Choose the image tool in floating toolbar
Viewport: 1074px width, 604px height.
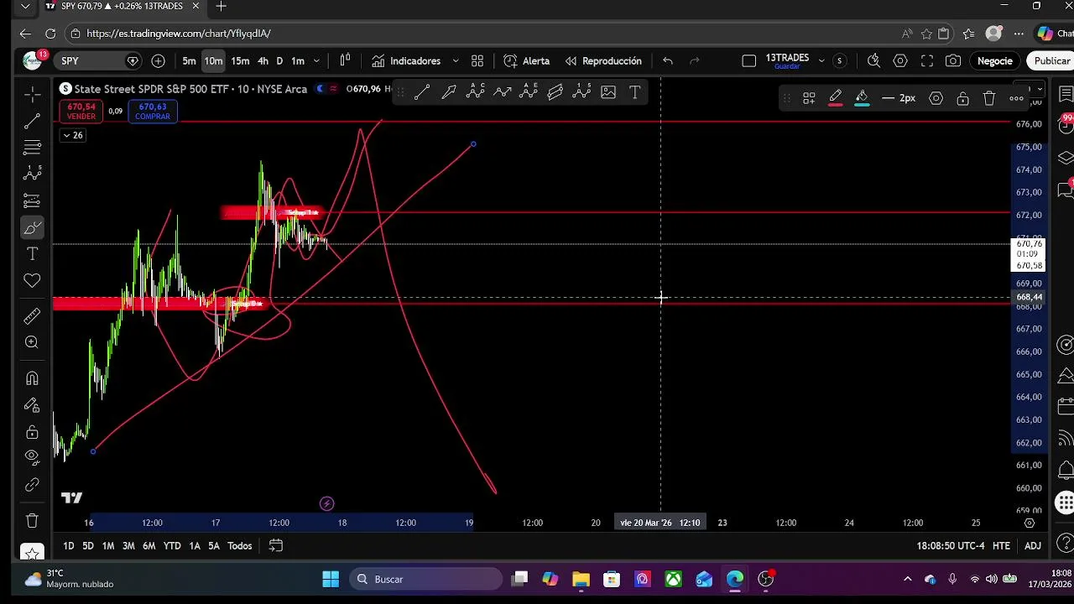(x=608, y=92)
